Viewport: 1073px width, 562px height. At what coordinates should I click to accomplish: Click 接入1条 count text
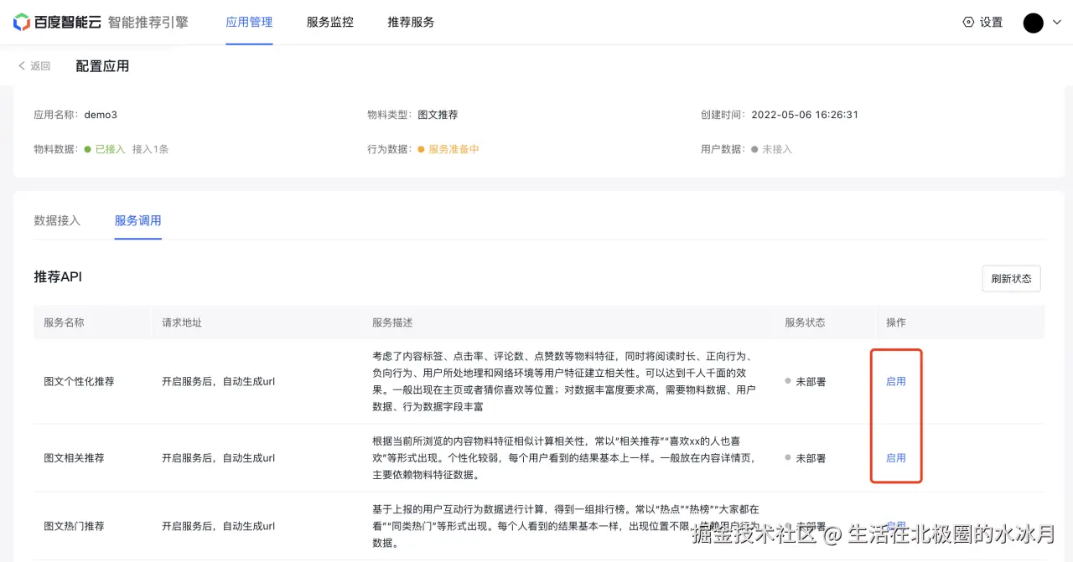pos(151,149)
